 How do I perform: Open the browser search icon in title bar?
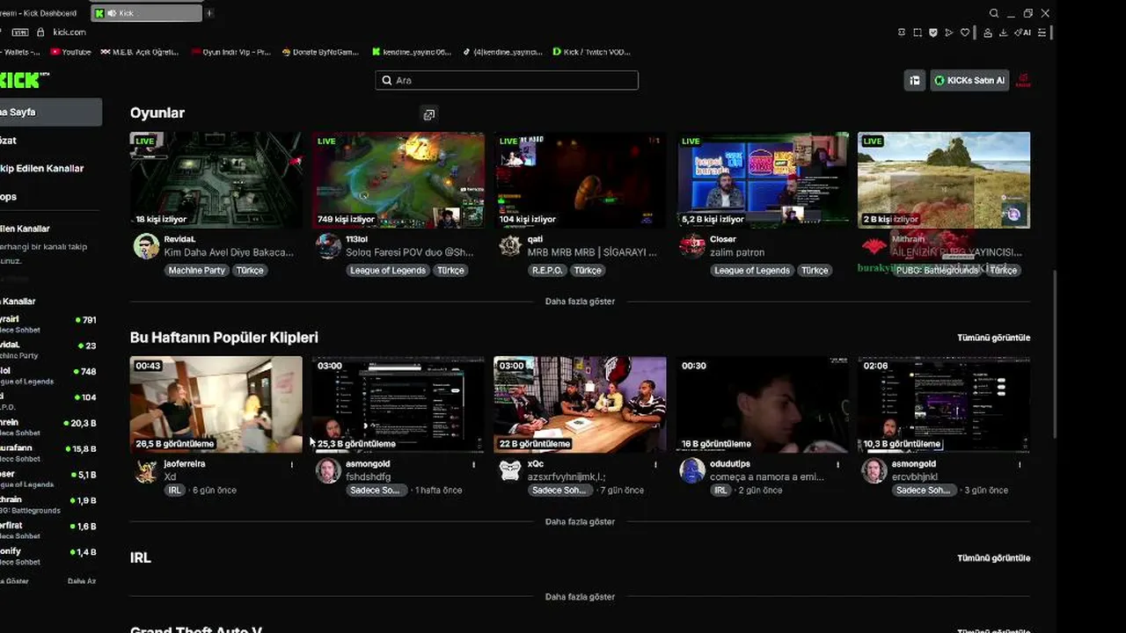[994, 13]
